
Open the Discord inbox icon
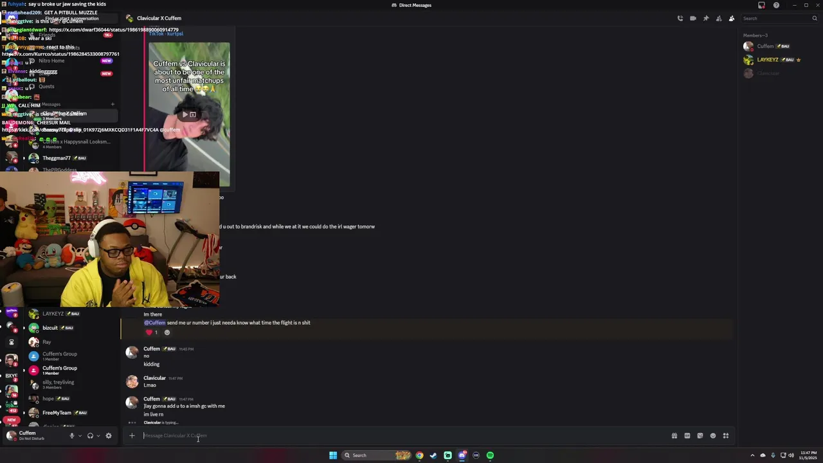[762, 5]
